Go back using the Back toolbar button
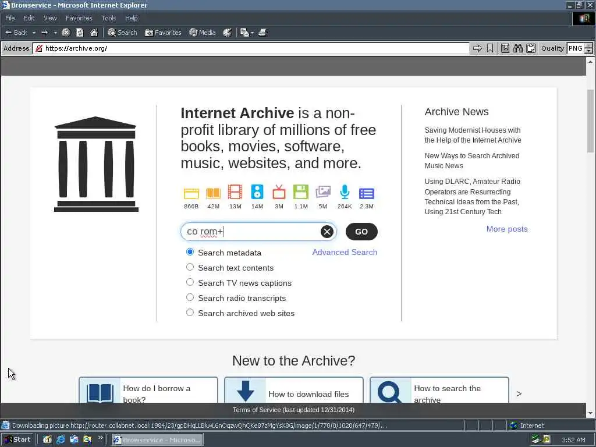This screenshot has width=596, height=447. click(16, 33)
